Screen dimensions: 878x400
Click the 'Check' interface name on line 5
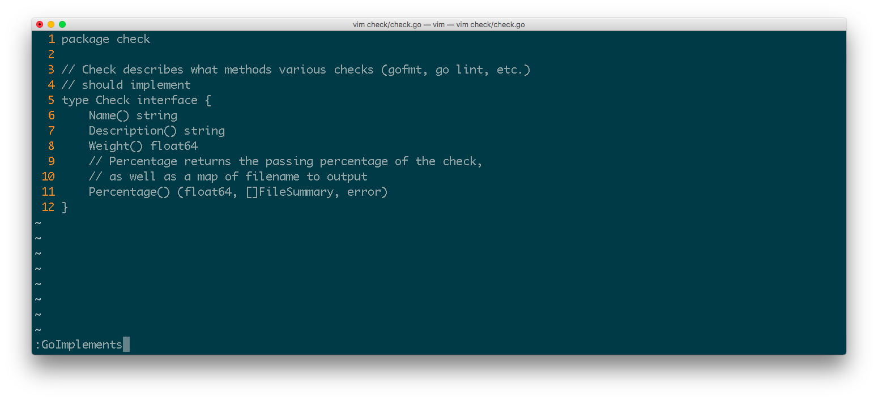coord(113,100)
